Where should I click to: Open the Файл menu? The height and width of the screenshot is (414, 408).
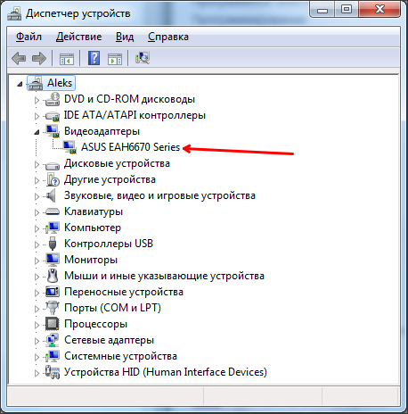29,37
